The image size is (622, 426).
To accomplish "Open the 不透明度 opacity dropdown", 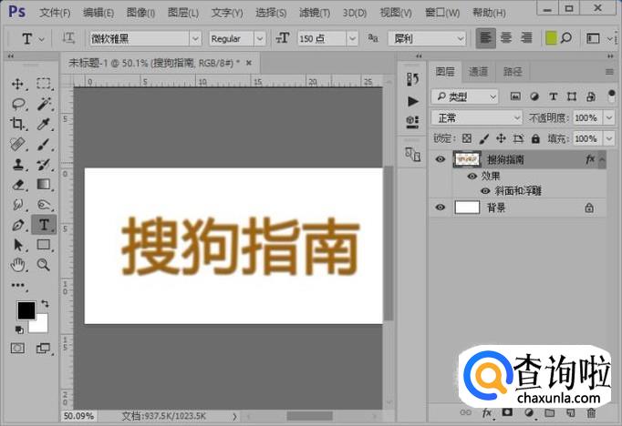I will [x=609, y=118].
